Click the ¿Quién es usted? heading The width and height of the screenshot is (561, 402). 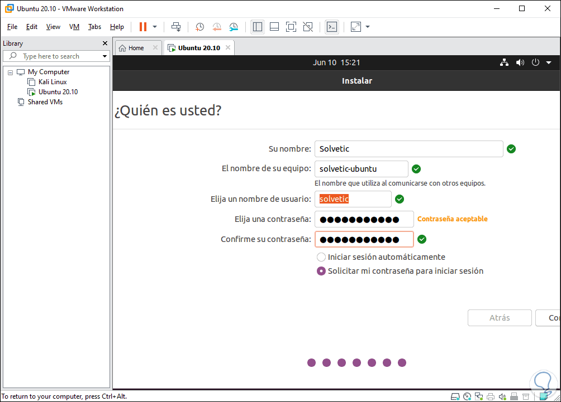coord(168,110)
